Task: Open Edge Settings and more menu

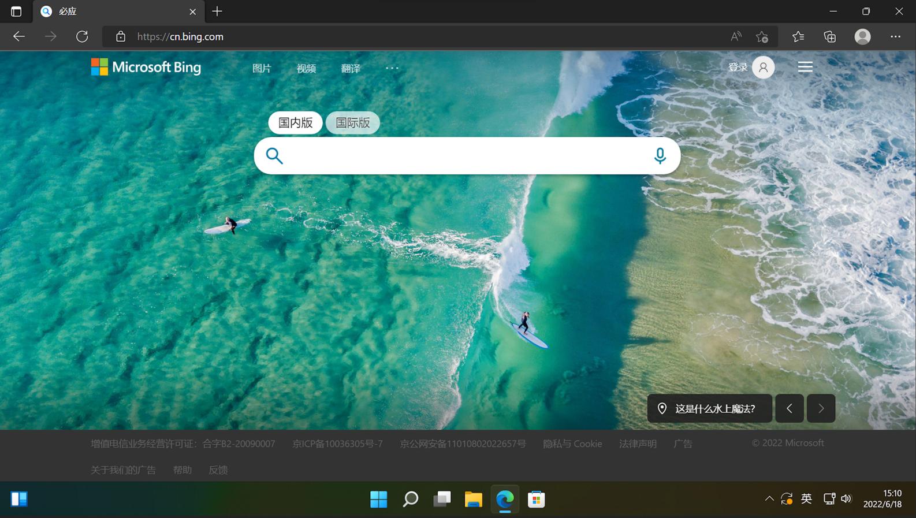Action: pos(895,36)
